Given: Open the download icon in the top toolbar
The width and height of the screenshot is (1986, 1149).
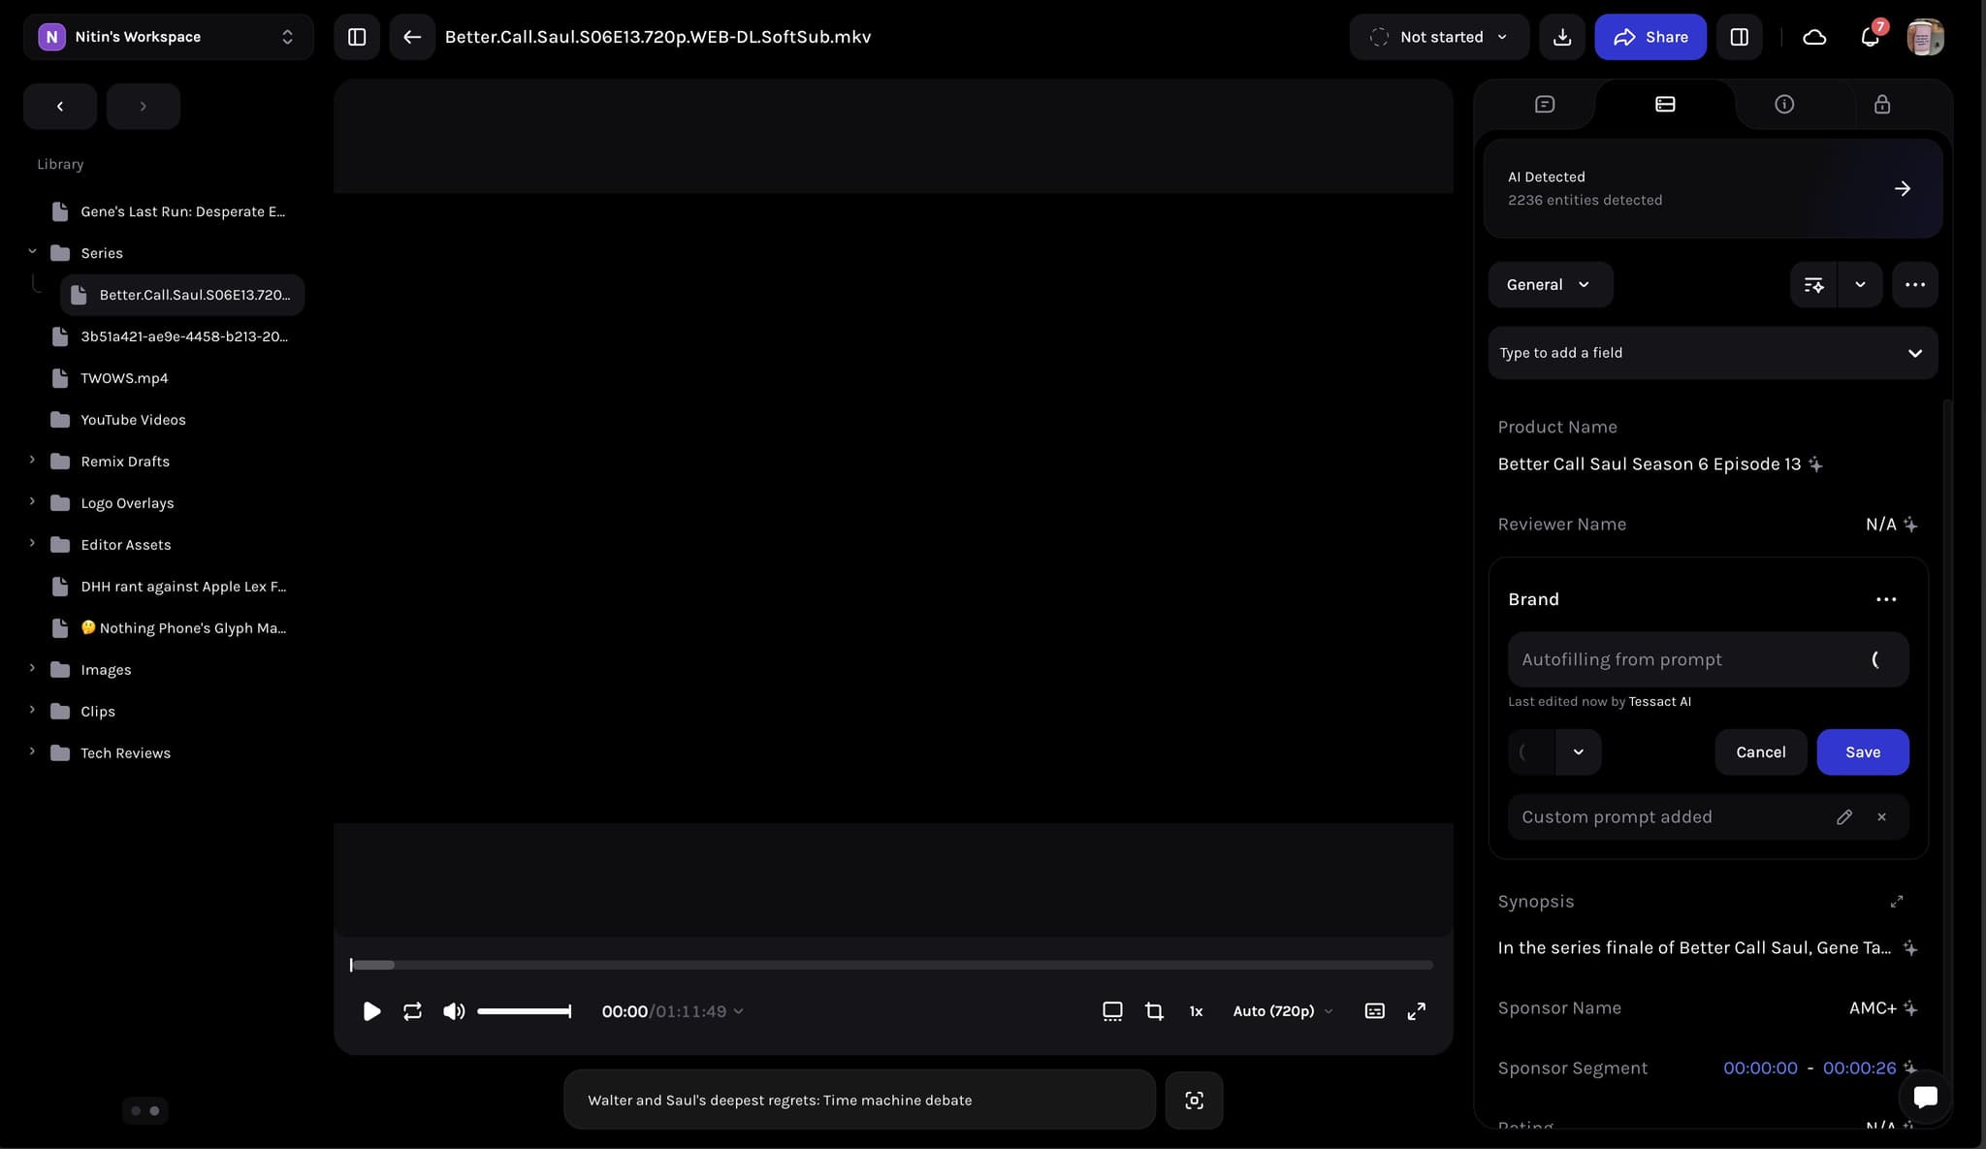Looking at the screenshot, I should pyautogui.click(x=1561, y=37).
